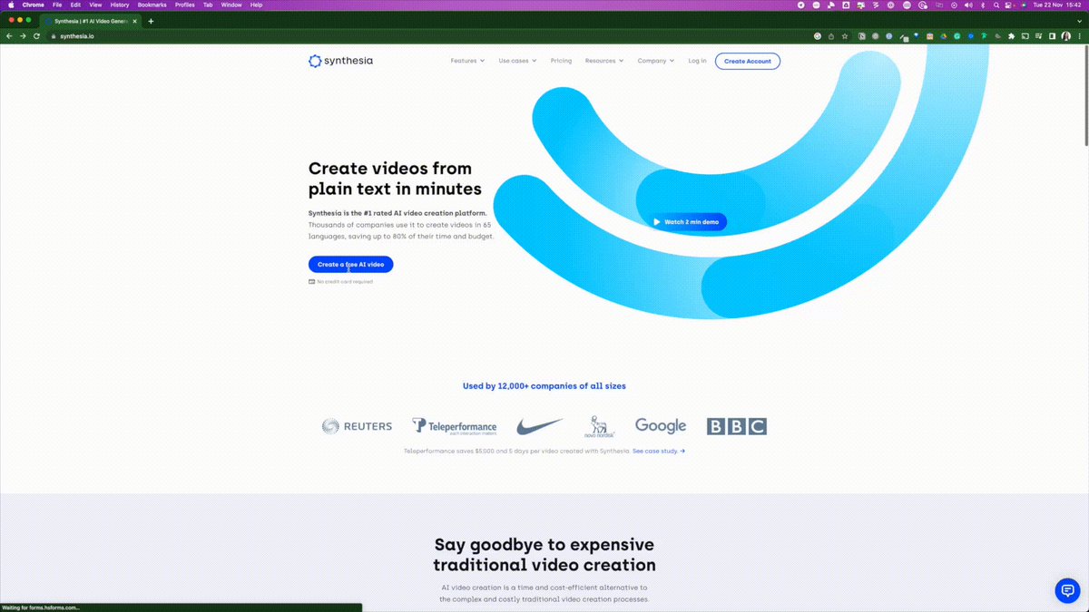Open macOS Spotlight search icon
Image resolution: width=1089 pixels, height=612 pixels.
[996, 5]
